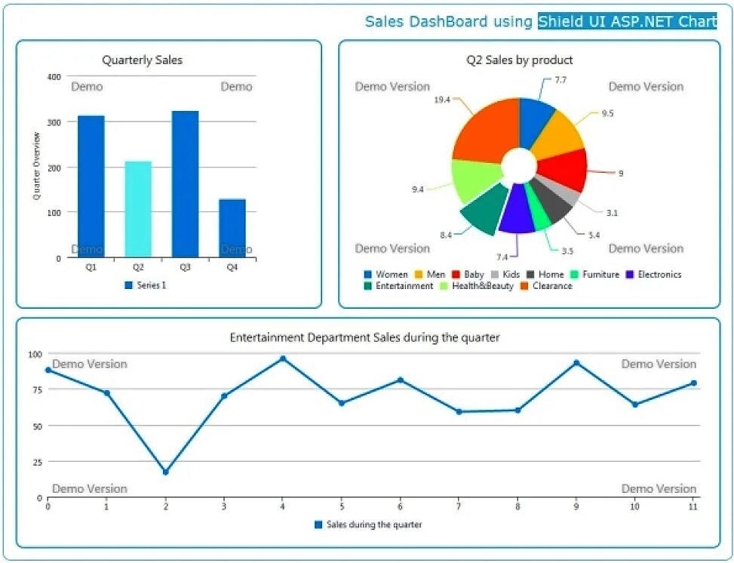Click the line chart peak at point 4

(x=284, y=358)
